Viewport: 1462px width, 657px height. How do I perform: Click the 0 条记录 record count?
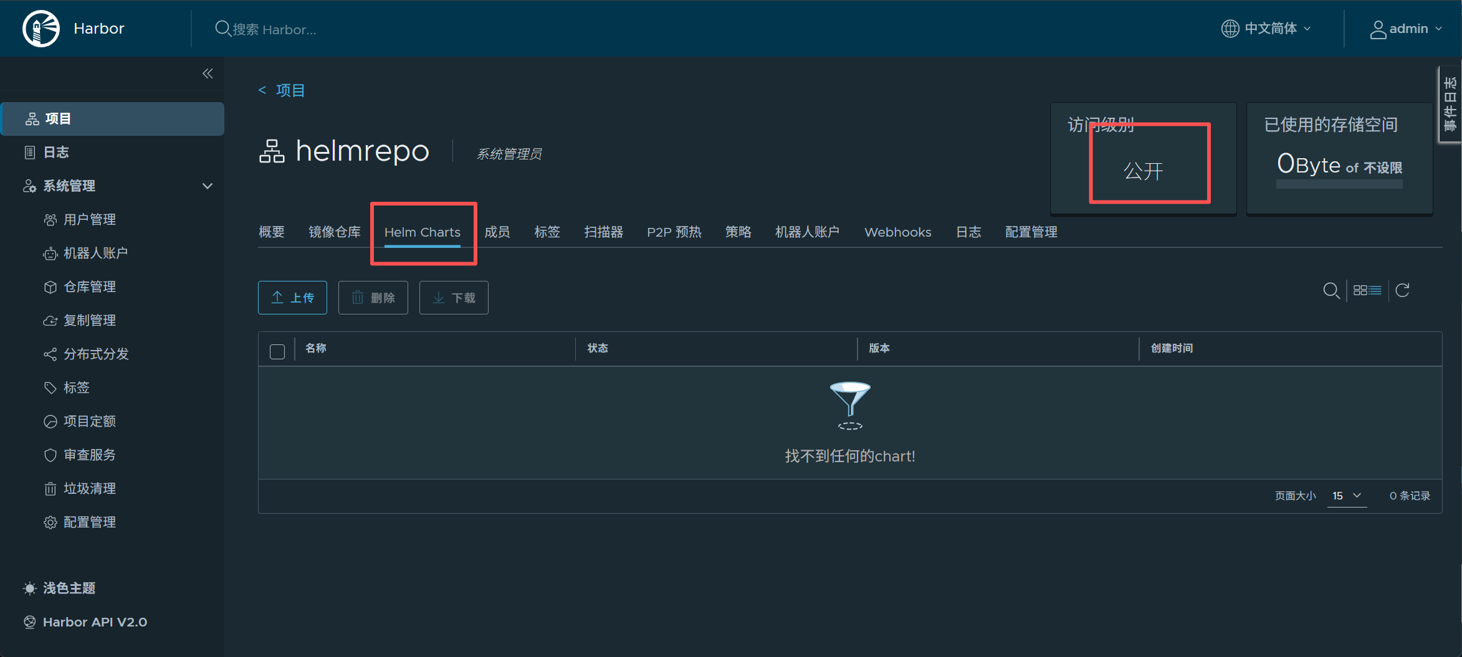tap(1410, 496)
